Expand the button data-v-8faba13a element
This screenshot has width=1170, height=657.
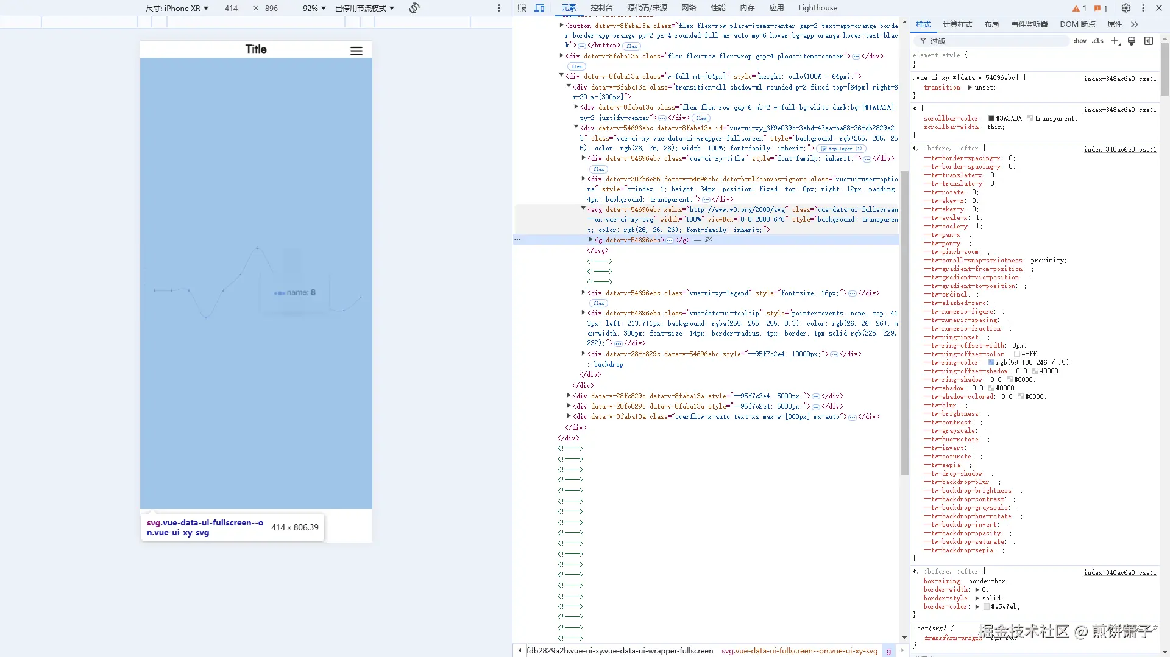(x=561, y=26)
